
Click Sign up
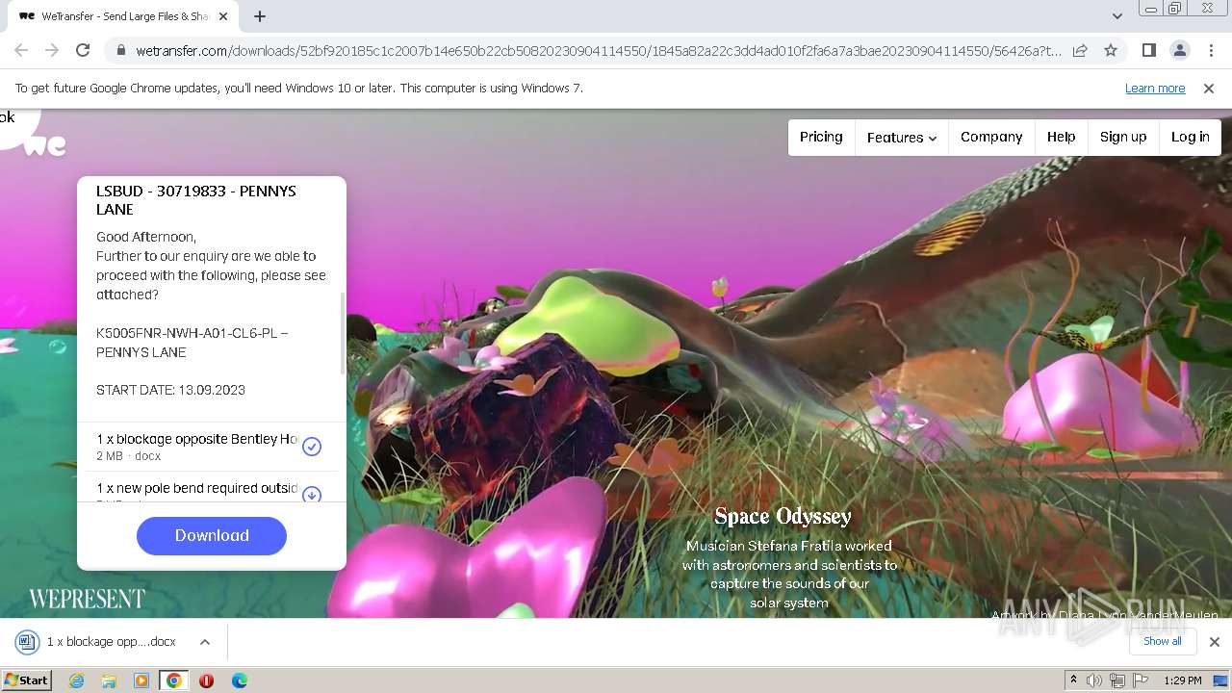coord(1123,137)
